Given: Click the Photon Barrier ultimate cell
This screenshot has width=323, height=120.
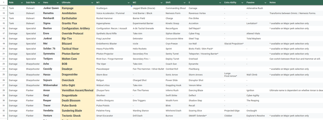Looking at the screenshot, I should tap(78, 54).
